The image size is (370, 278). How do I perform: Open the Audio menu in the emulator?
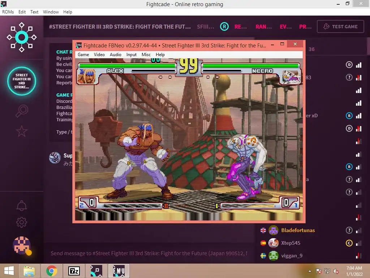[x=115, y=55]
